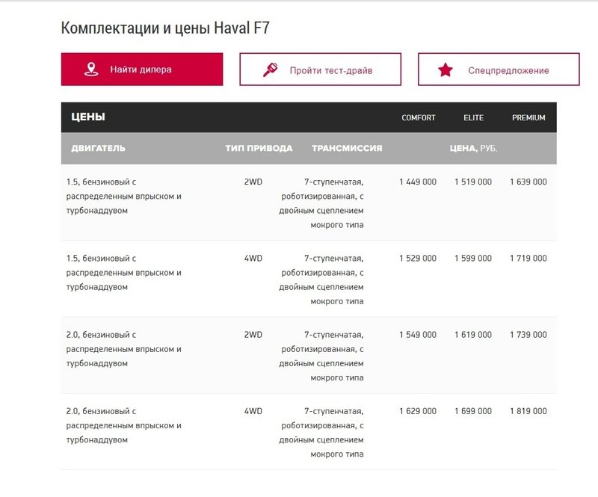Click the ЦЕНА, РУБ. heading
This screenshot has width=598, height=497.
coord(474,148)
